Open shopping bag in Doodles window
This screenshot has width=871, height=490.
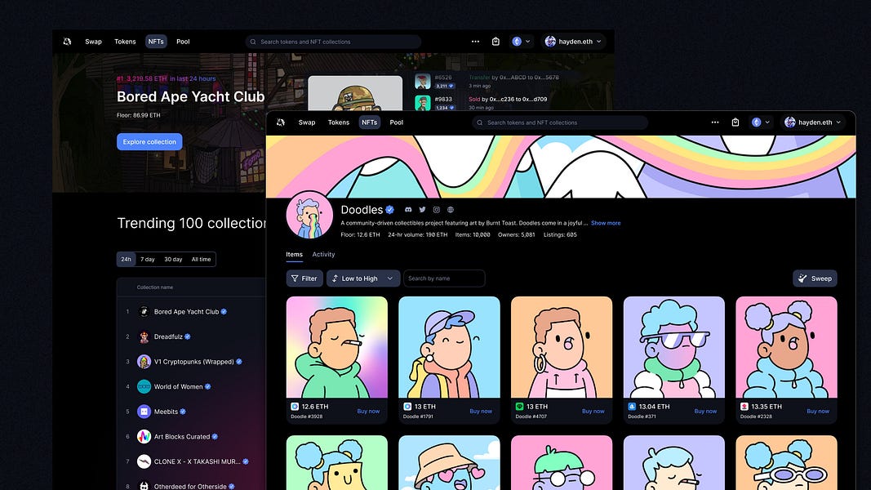point(735,122)
